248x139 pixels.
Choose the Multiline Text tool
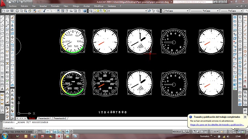click(x=2, y=89)
